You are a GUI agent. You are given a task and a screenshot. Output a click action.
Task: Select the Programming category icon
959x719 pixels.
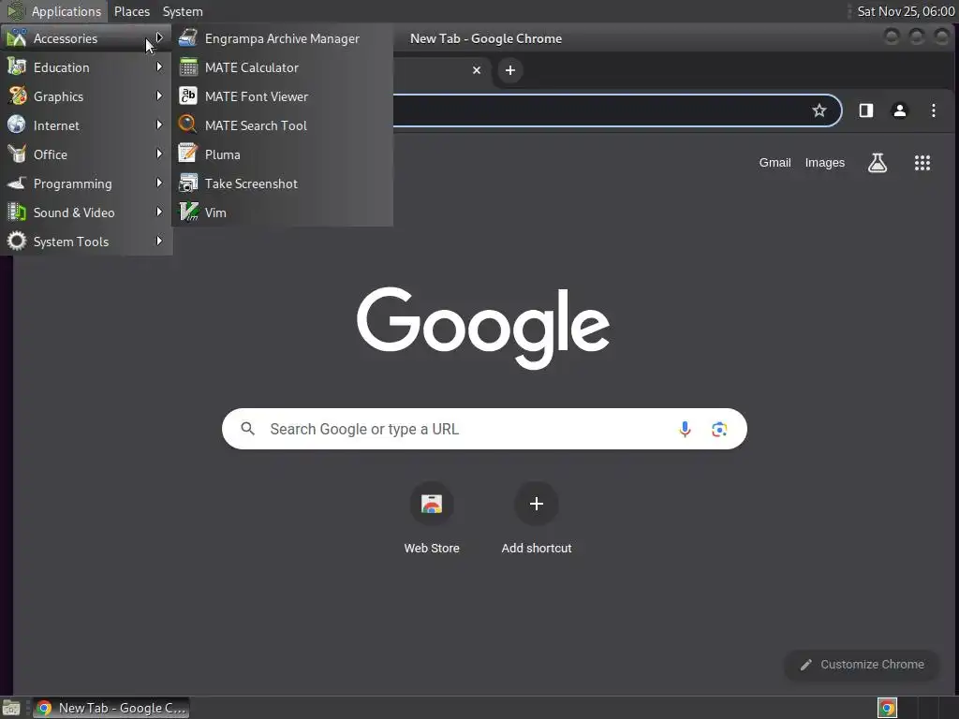(x=17, y=183)
